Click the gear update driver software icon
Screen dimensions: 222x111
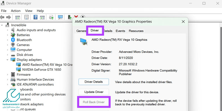coord(51,17)
